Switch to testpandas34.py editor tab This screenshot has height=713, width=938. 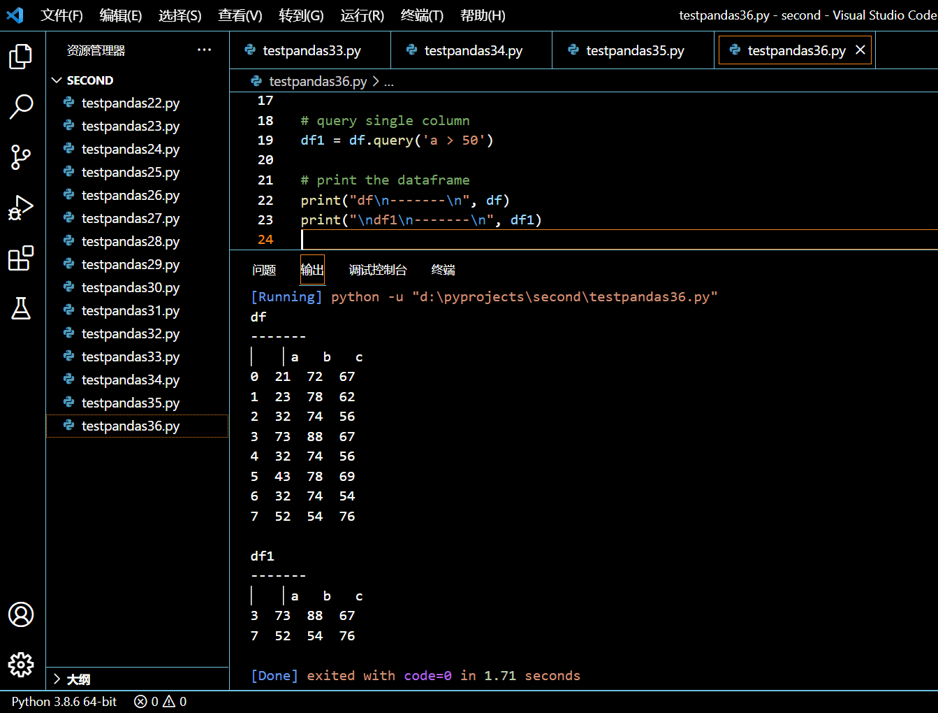[471, 50]
